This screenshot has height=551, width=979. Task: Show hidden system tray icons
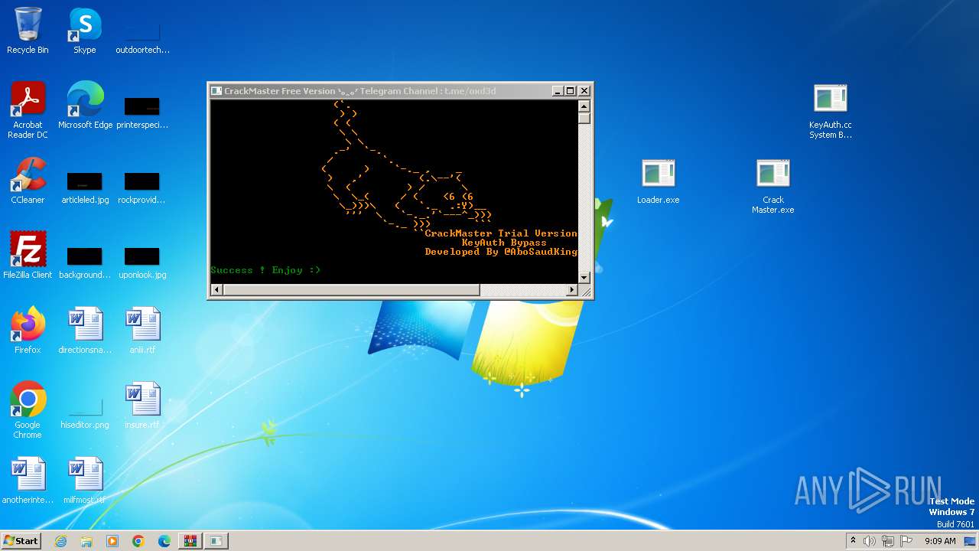(x=853, y=540)
